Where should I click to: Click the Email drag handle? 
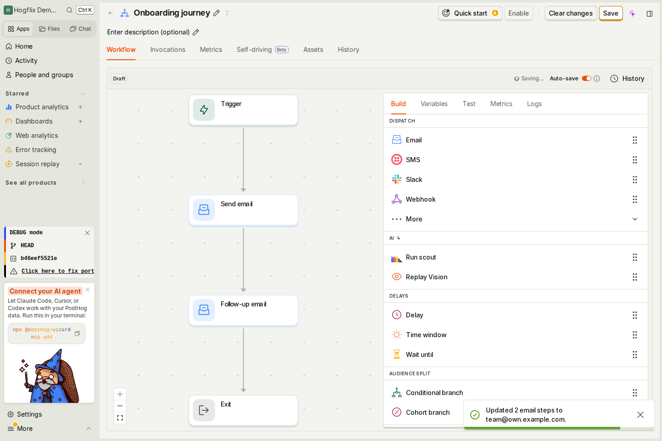click(x=635, y=140)
